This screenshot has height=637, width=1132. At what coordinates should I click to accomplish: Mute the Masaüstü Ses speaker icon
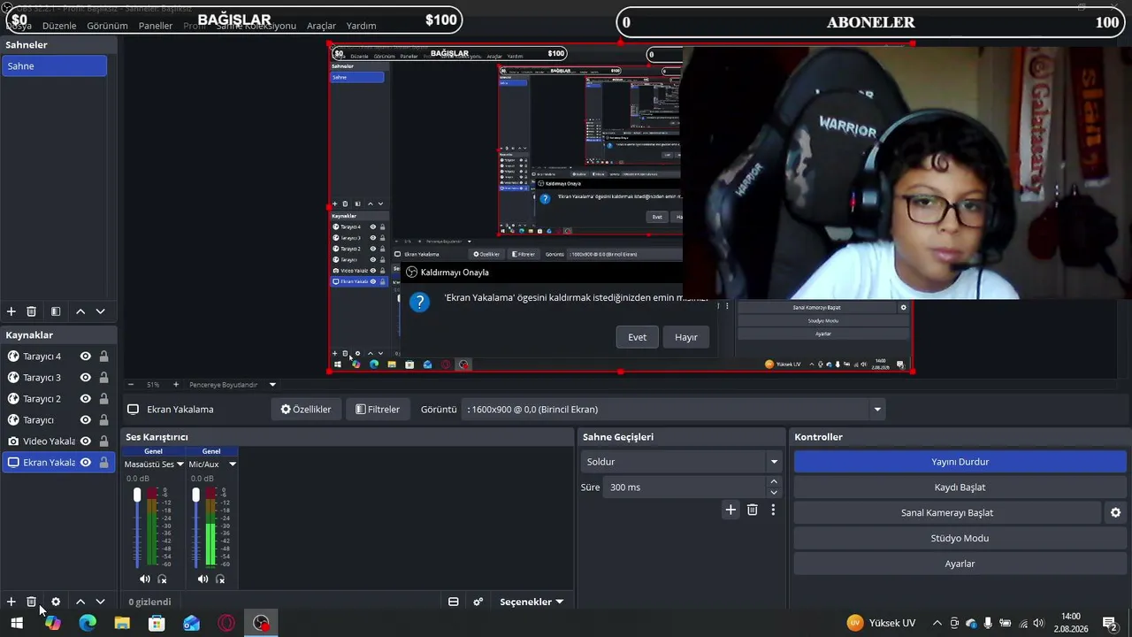[x=145, y=579]
